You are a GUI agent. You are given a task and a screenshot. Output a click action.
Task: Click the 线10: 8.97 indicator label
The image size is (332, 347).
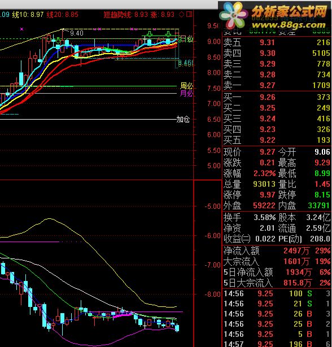(x=28, y=15)
